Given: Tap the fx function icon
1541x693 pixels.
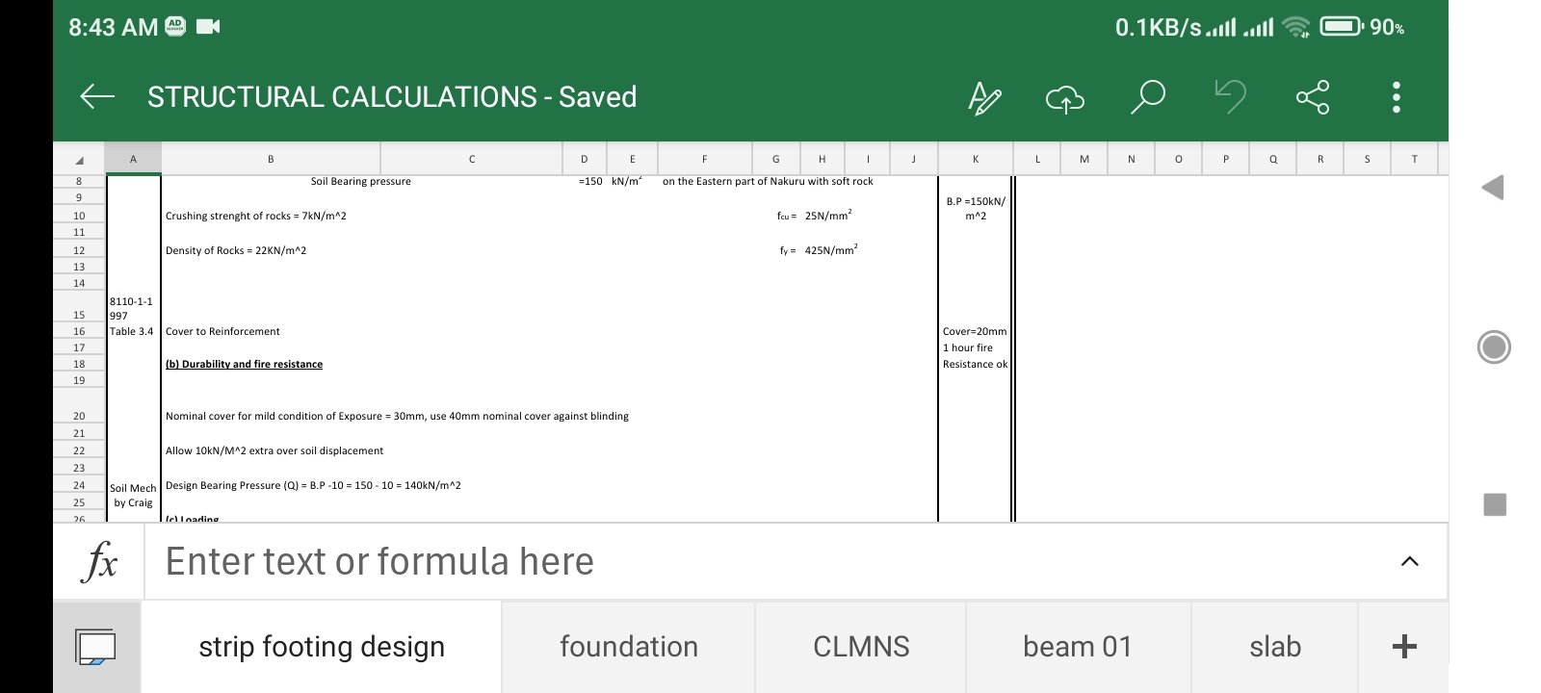Looking at the screenshot, I should (x=100, y=562).
